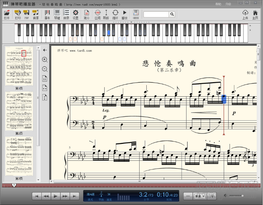Open the 升级 upgrade menu
Viewport: 263px width, 205px height.
228,4
